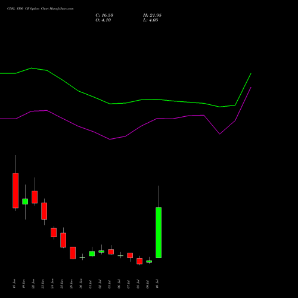Click the close value 'C: 16.50'
Image resolution: width=298 pixels, height=298 pixels.
pos(104,15)
